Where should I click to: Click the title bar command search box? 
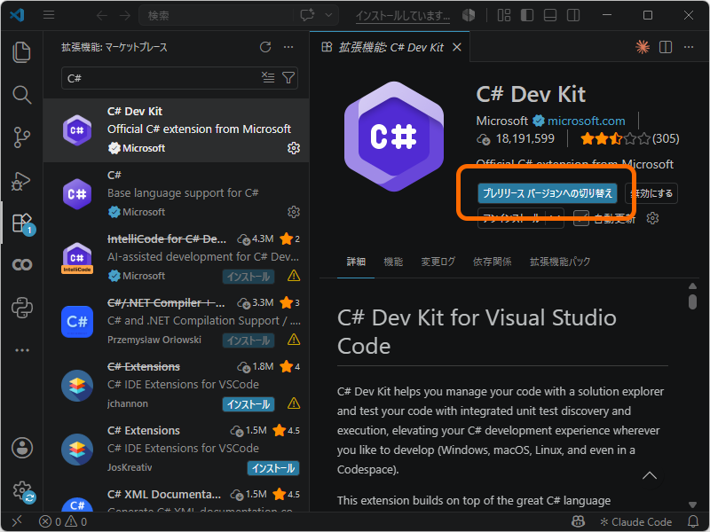point(217,15)
